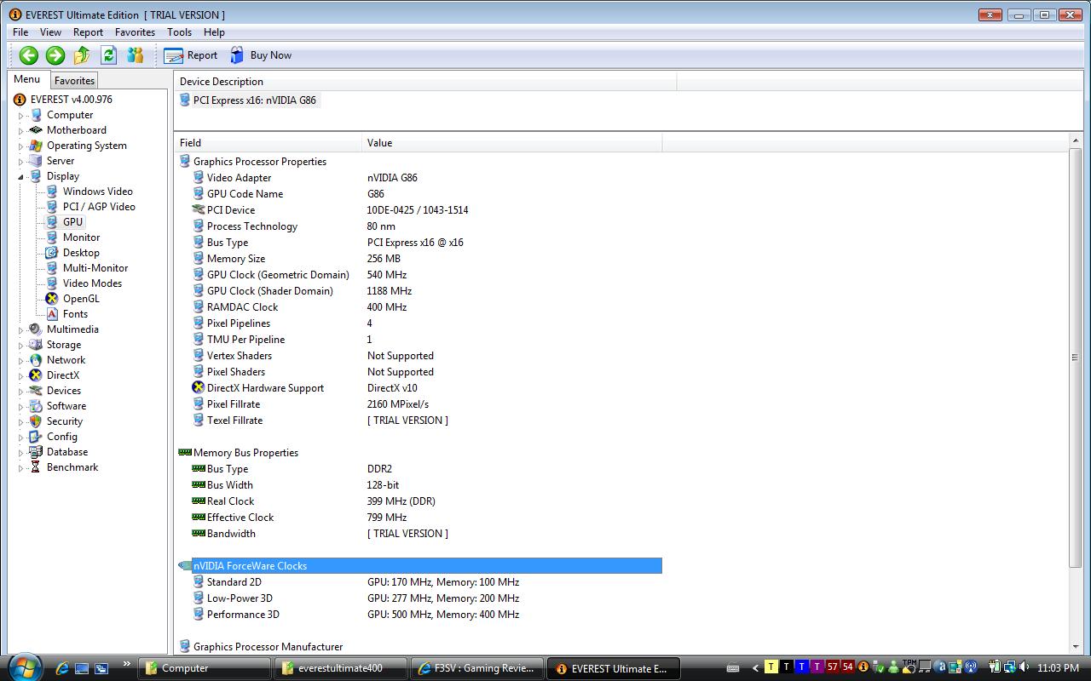This screenshot has height=681, width=1091.
Task: Select the Desktop tree icon
Action: (52, 253)
